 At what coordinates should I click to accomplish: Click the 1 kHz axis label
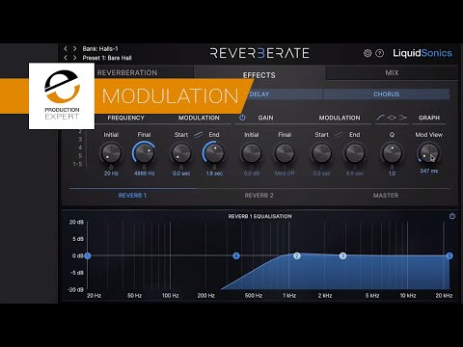(289, 295)
